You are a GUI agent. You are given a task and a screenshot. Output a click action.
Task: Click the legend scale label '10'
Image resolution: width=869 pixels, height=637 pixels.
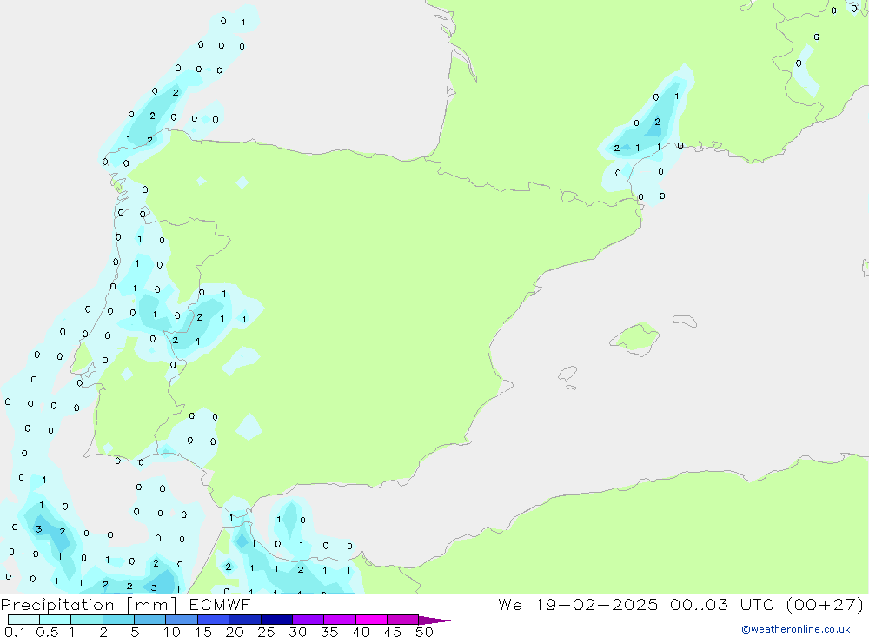pos(172,632)
